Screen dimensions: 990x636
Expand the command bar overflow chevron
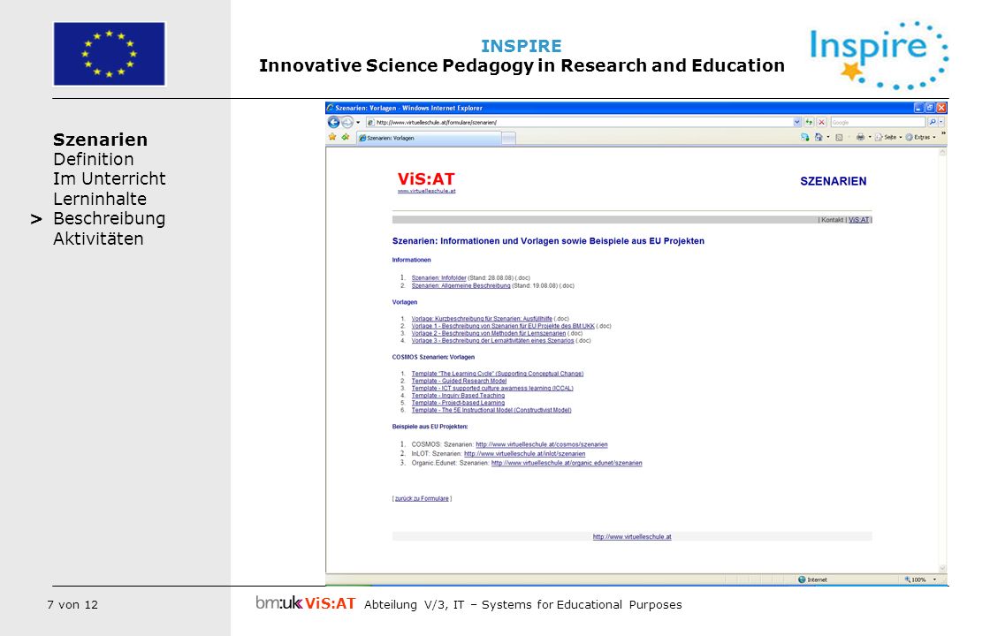pos(943,133)
